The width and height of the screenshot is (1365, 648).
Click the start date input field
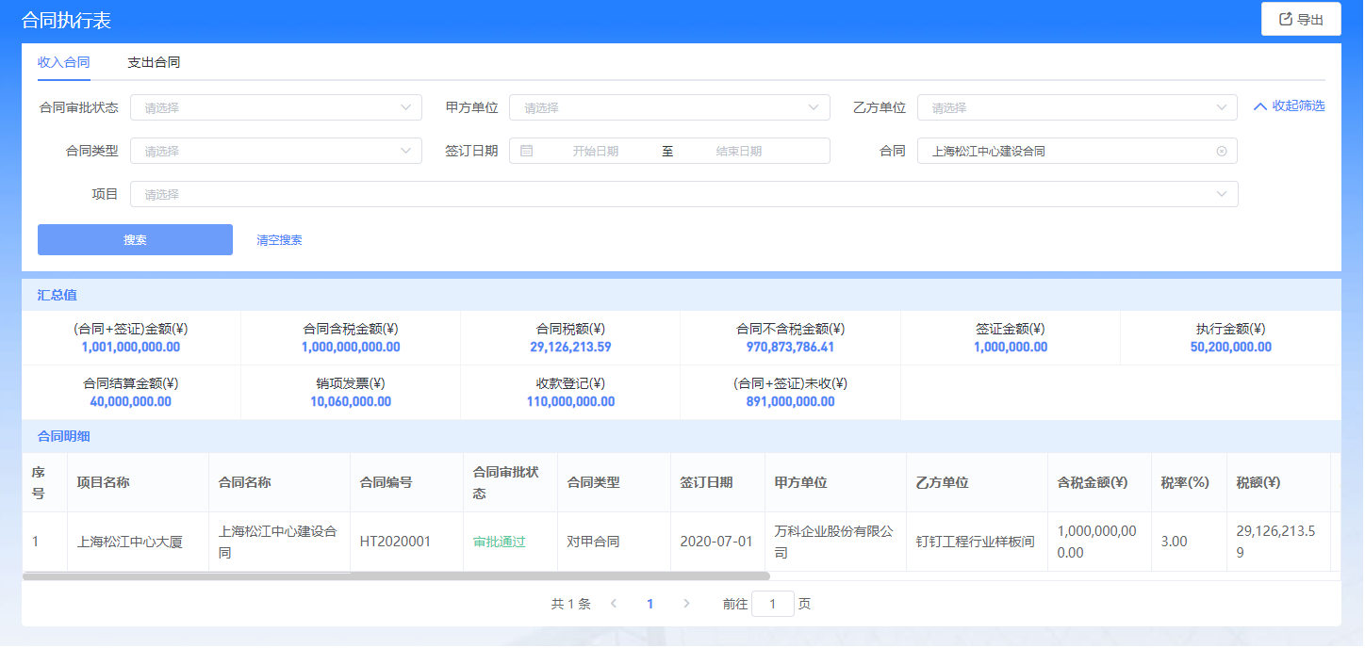tap(595, 151)
